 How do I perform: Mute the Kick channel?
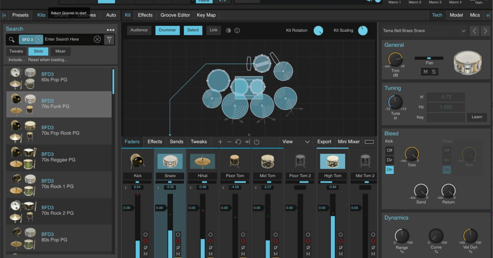(x=146, y=254)
